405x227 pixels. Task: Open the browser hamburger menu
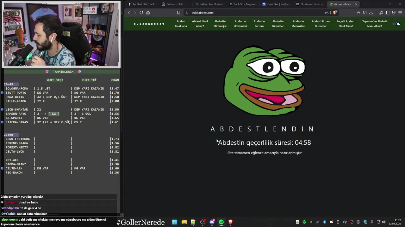pos(400,13)
